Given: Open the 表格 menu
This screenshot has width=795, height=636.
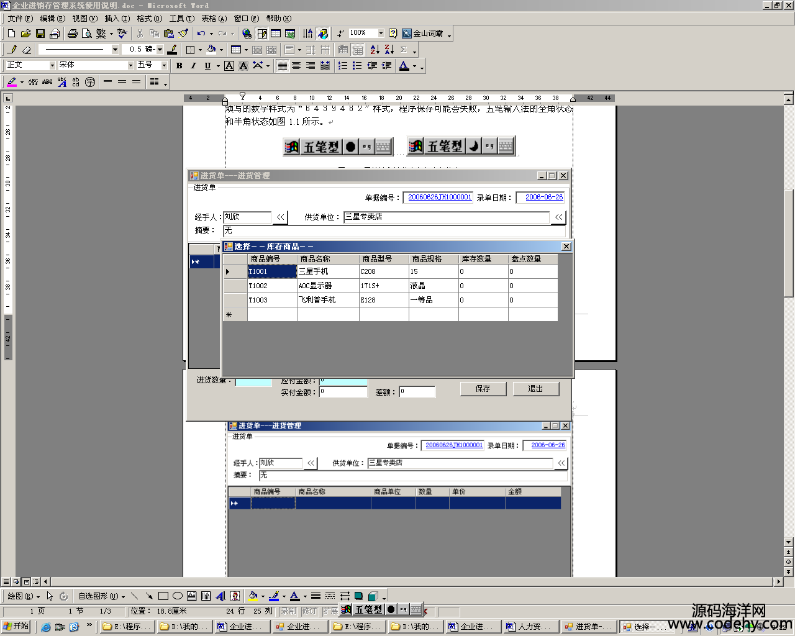Looking at the screenshot, I should (214, 19).
